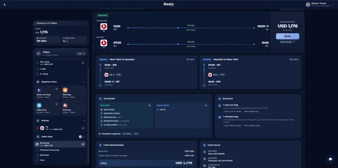Click the TK 3 flight airline logo

pyautogui.click(x=210, y=75)
